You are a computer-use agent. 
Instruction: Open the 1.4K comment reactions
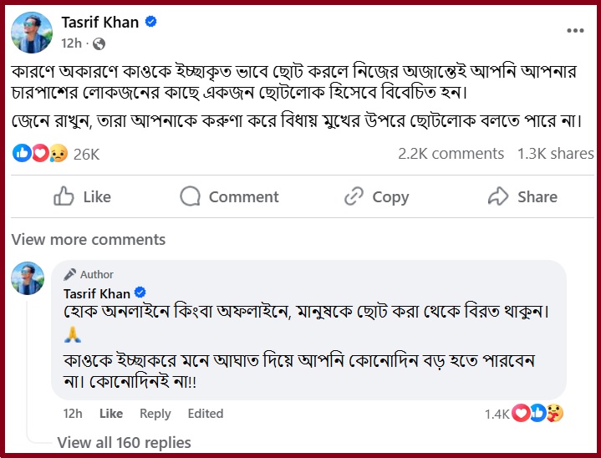pos(523,413)
